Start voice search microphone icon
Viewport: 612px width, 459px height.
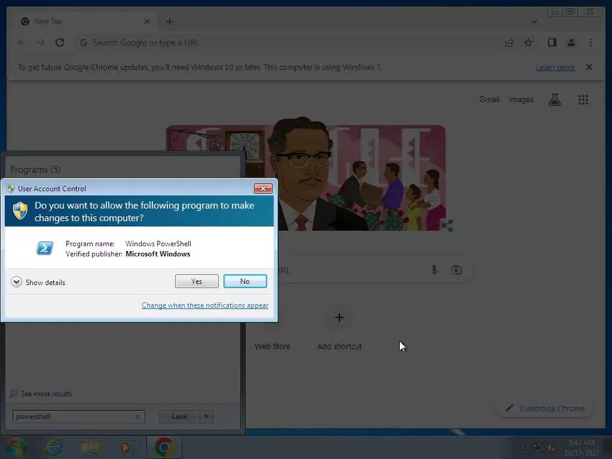[434, 270]
